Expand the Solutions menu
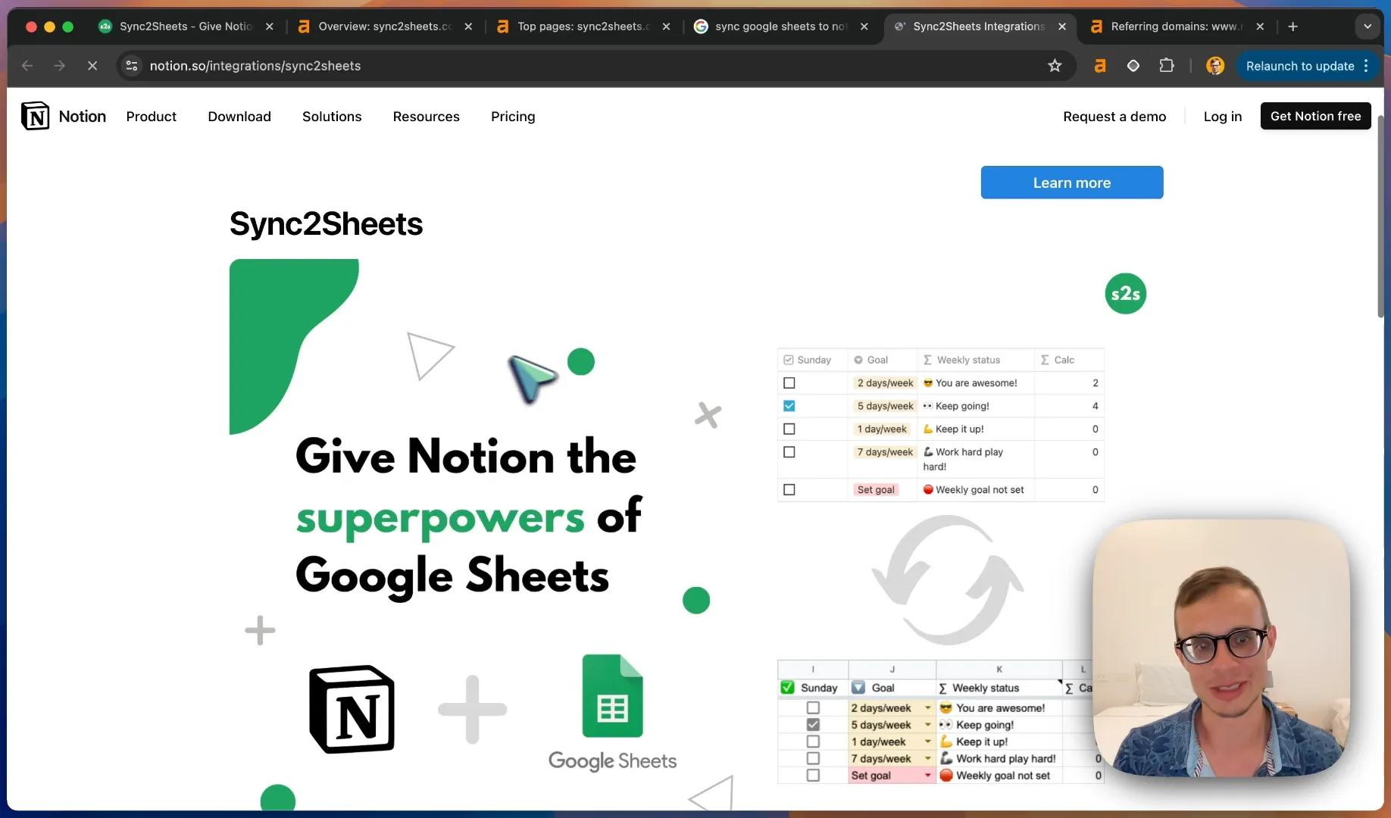 332,116
